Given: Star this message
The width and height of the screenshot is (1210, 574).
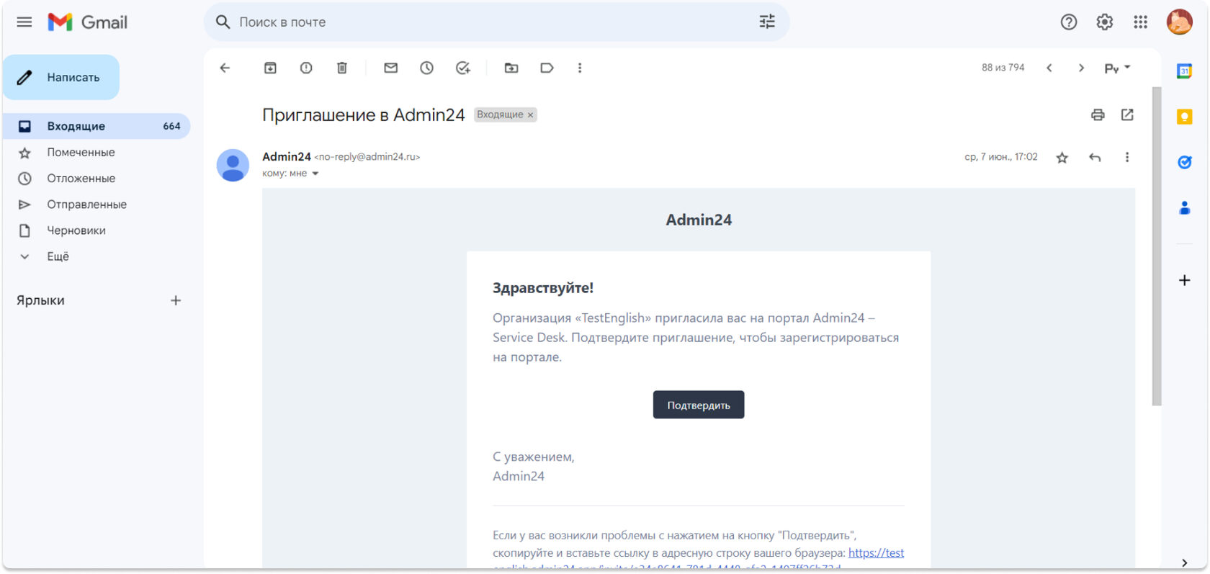Looking at the screenshot, I should pyautogui.click(x=1062, y=158).
